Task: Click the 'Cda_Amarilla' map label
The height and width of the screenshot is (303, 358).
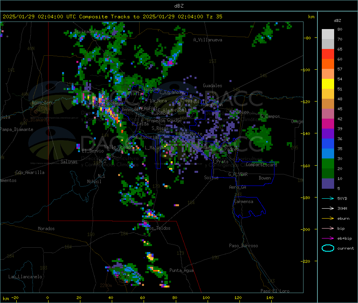Action: 30,172
